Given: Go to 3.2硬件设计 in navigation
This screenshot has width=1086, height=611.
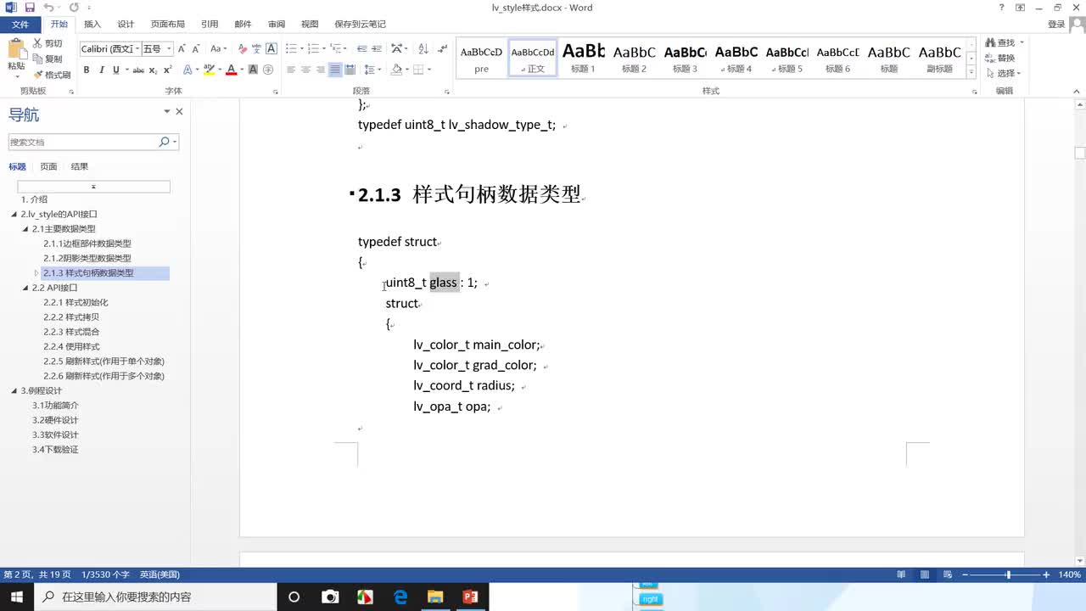Looking at the screenshot, I should (x=55, y=420).
